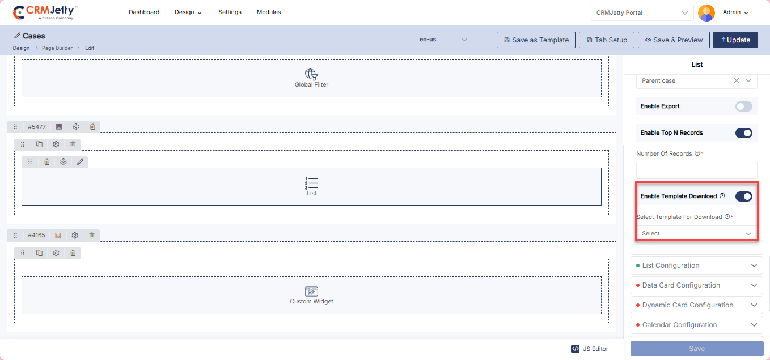The image size is (770, 360).
Task: Click help icon beside Enable Template Download
Action: tap(722, 196)
